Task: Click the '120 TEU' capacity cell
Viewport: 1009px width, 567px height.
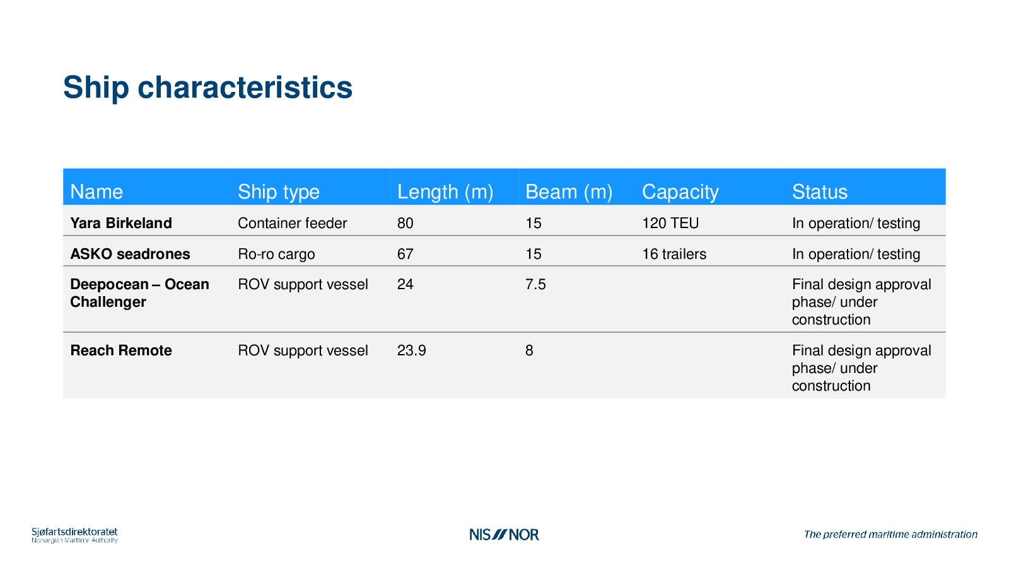Action: (x=670, y=223)
